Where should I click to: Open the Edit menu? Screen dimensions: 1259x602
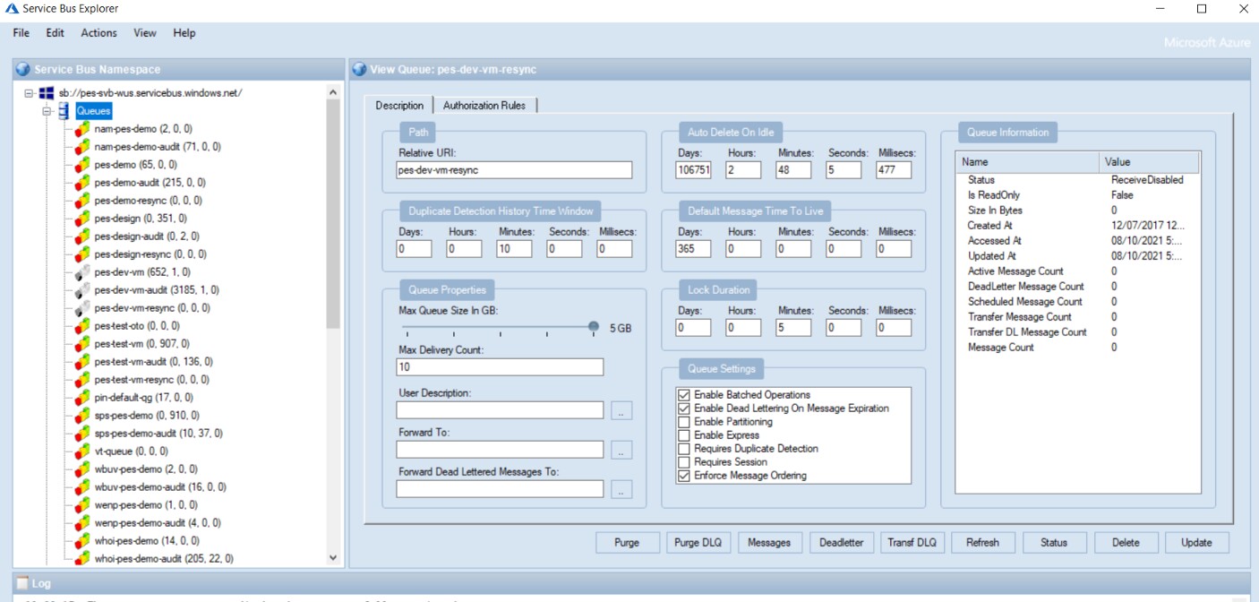(x=56, y=33)
